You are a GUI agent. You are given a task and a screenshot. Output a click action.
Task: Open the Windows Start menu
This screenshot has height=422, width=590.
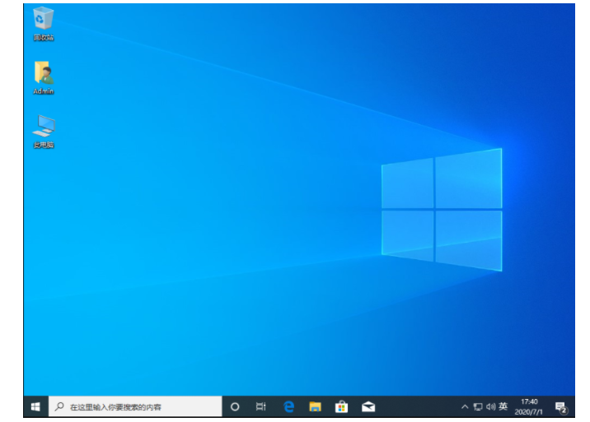(35, 406)
